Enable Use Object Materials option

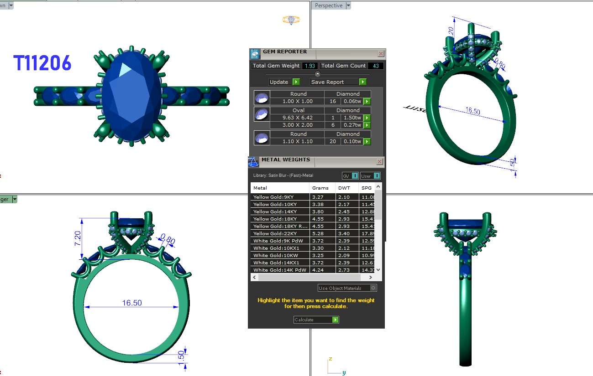[373, 288]
